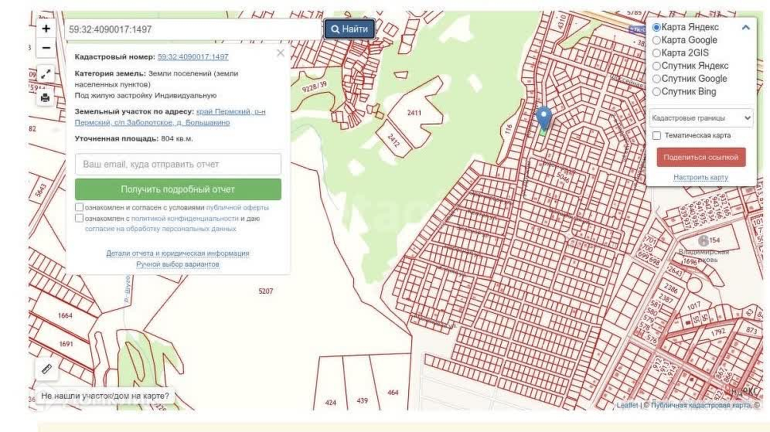Click Владимирская церковь map label

704,255
